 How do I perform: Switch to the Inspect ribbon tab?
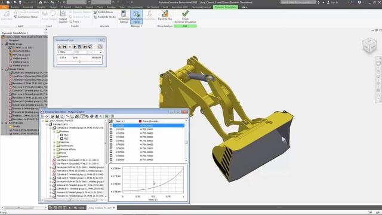[89, 7]
